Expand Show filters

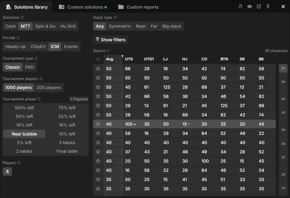tap(111, 40)
